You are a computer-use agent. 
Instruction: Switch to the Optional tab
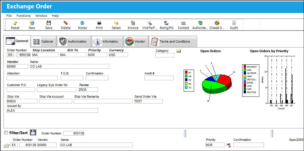(44, 41)
